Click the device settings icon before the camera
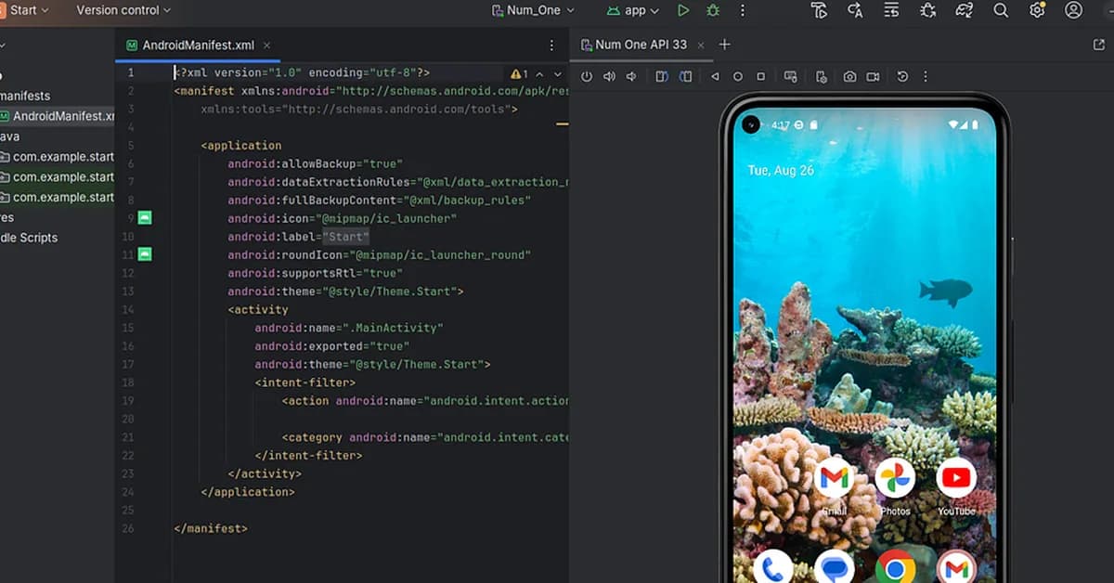The width and height of the screenshot is (1114, 583). pyautogui.click(x=822, y=77)
